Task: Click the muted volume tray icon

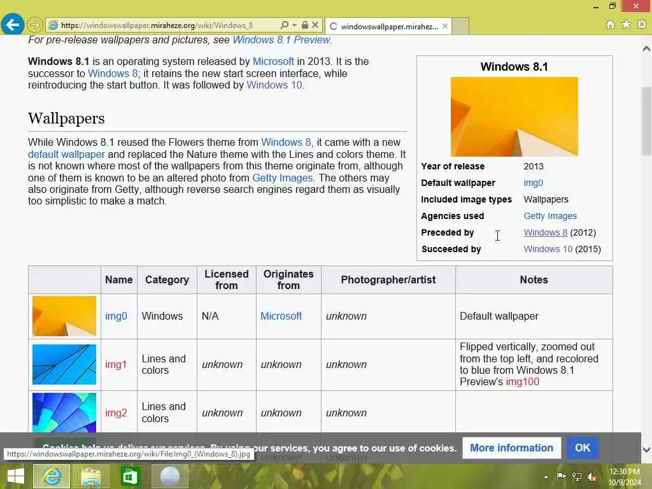Action: point(592,477)
